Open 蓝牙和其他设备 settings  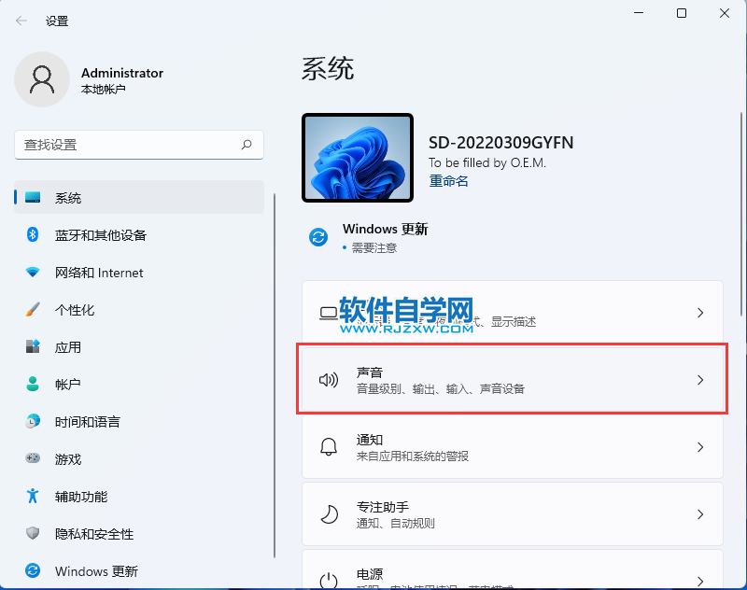point(138,234)
